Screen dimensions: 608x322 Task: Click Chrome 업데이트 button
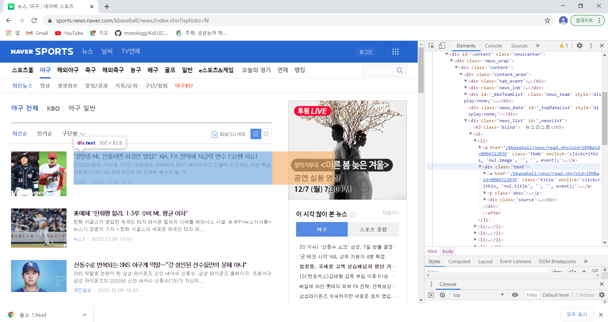point(587,21)
